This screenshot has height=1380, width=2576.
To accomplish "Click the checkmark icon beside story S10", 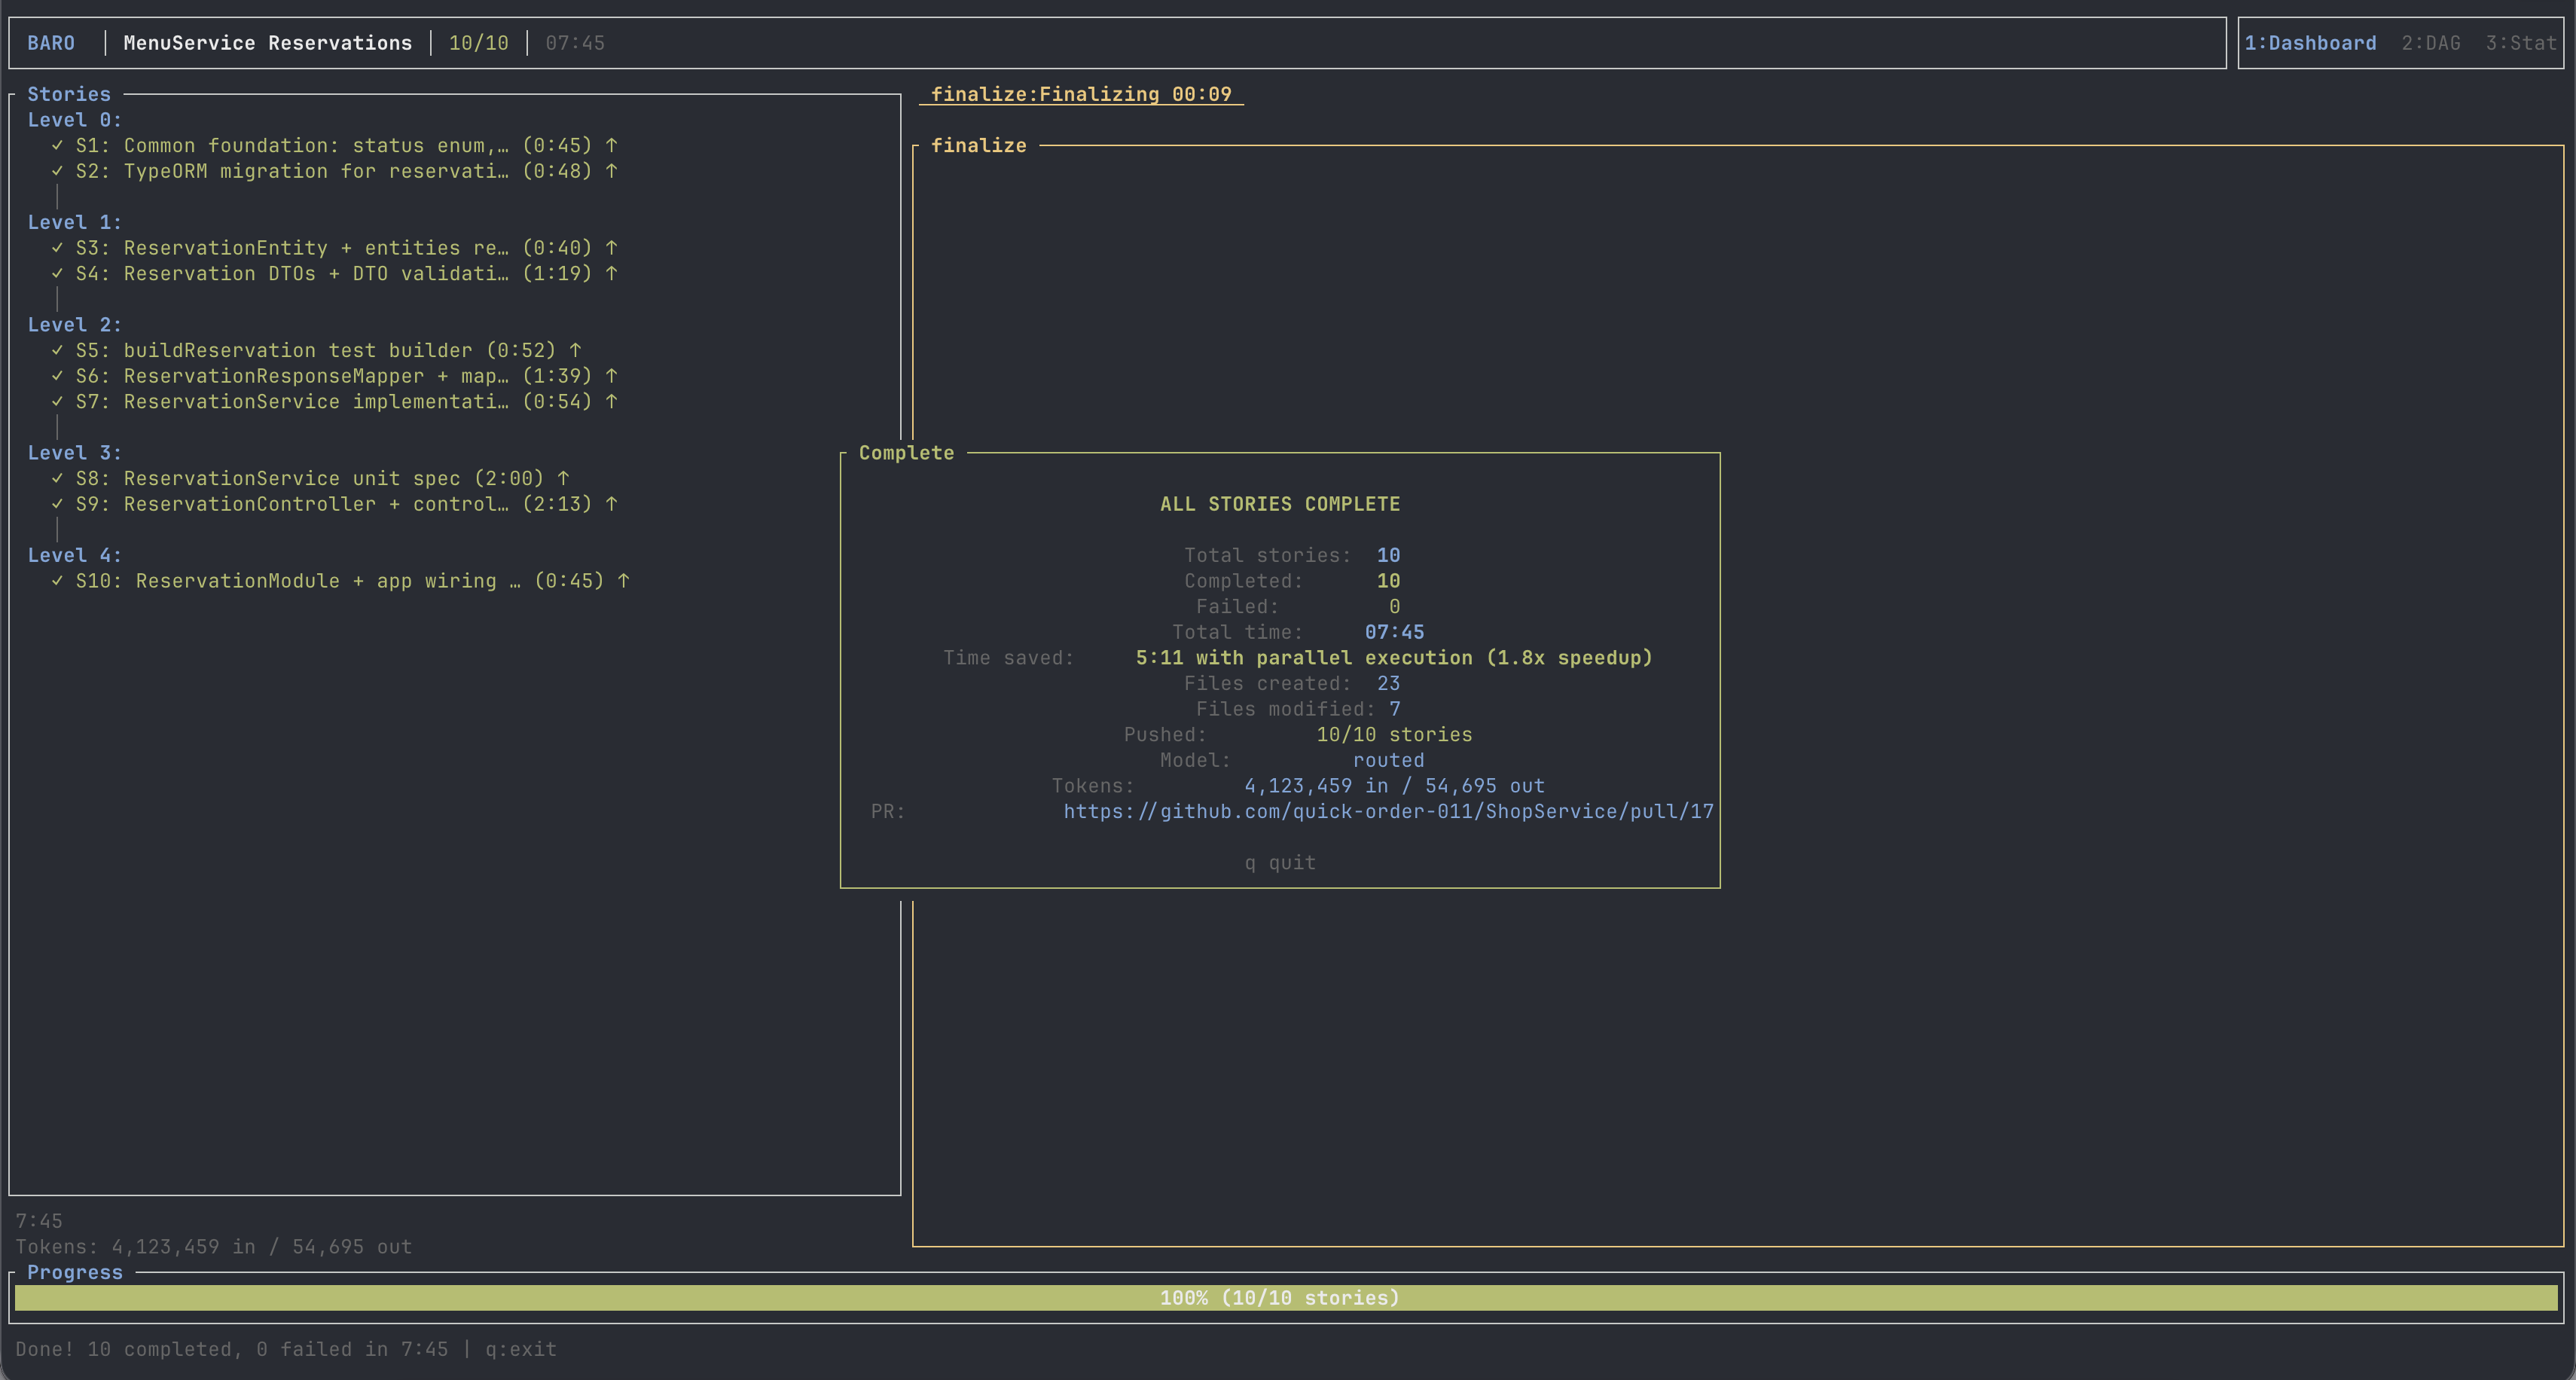I will (x=57, y=581).
